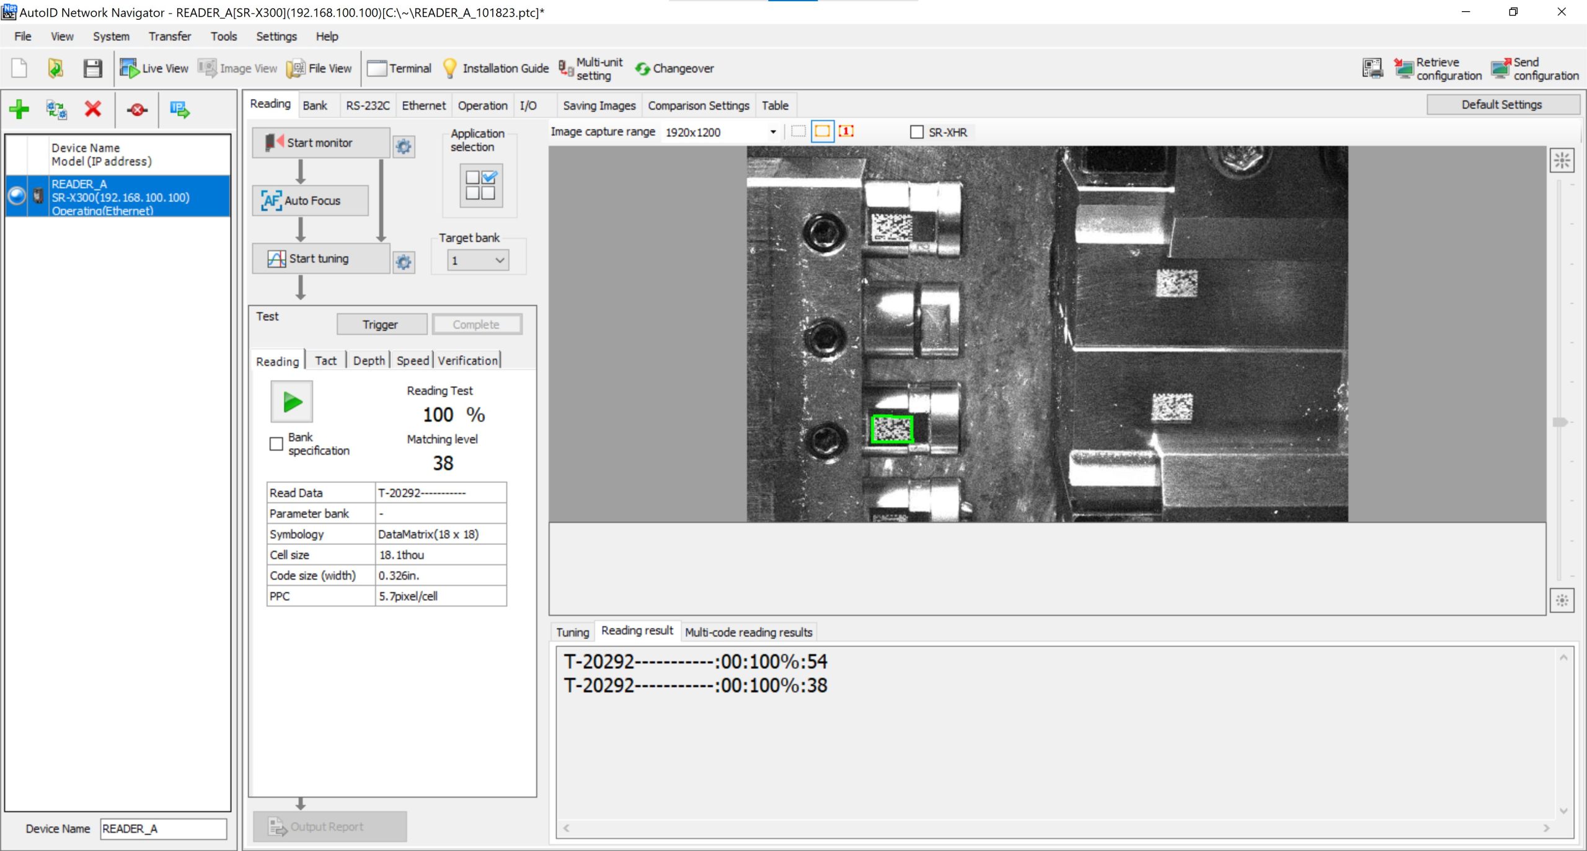1587x851 pixels.
Task: Enable the SR-XHR checkbox
Action: click(916, 132)
